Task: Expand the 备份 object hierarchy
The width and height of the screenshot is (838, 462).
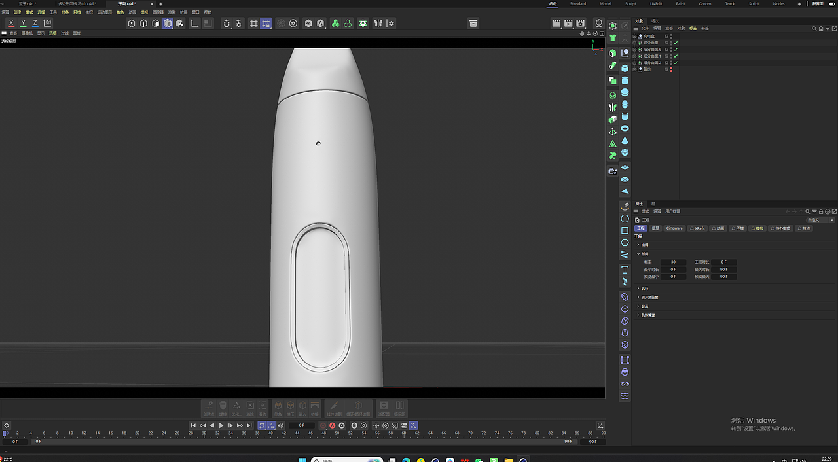Action: [x=635, y=69]
